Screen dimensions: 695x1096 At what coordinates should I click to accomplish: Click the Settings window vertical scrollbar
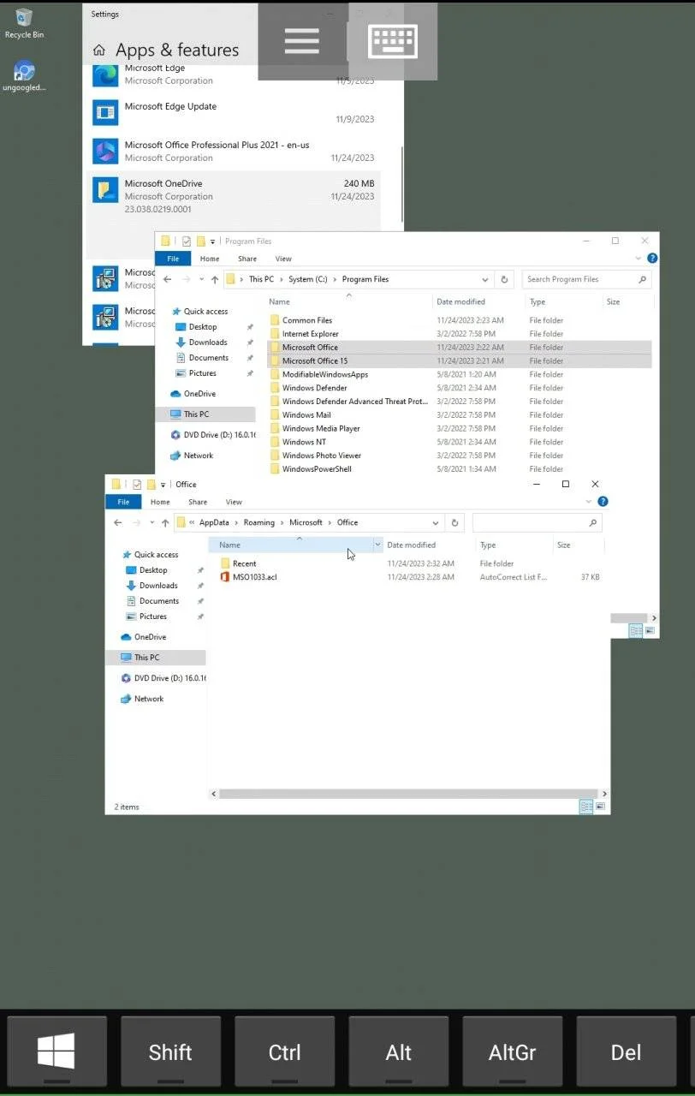pos(401,184)
